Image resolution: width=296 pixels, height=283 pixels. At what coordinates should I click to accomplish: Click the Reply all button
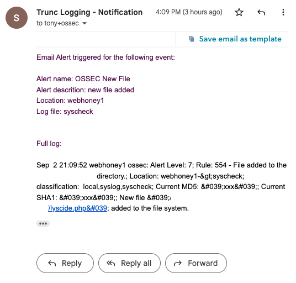tap(129, 263)
